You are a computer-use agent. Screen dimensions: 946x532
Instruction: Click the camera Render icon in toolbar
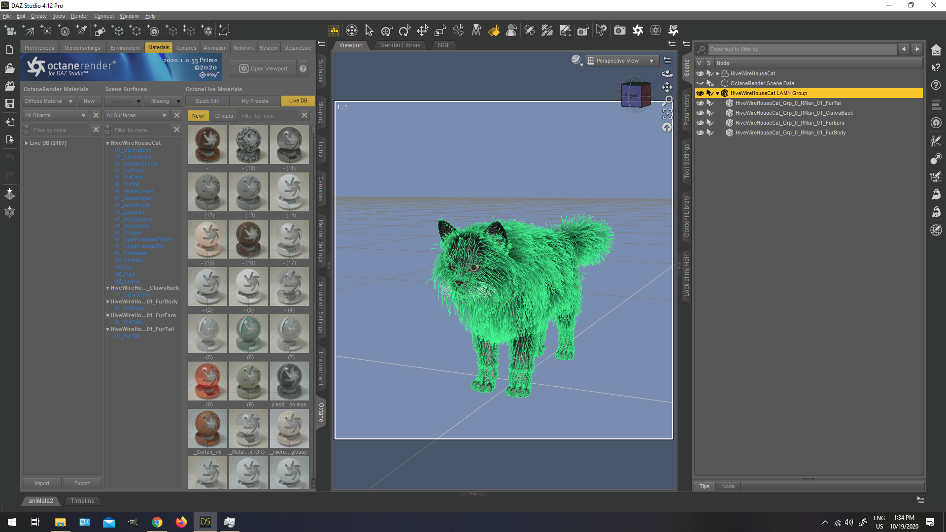point(619,31)
